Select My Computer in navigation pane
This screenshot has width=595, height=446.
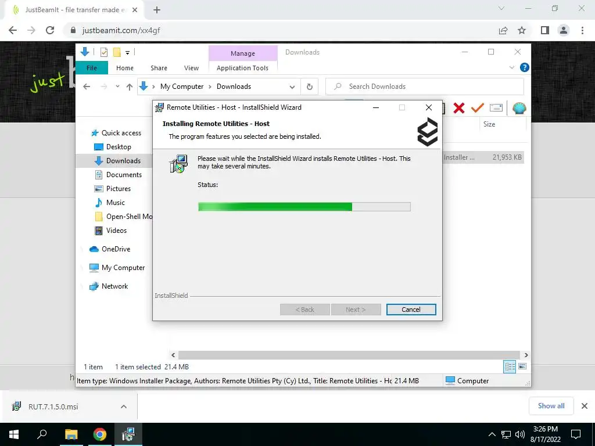click(117, 268)
